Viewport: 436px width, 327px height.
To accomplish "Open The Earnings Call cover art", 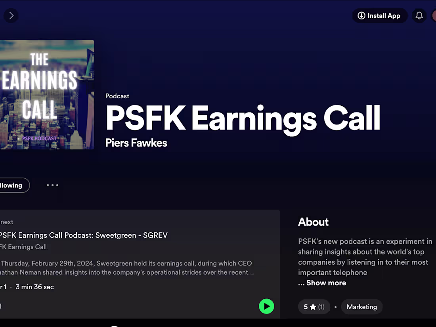I will click(x=47, y=95).
